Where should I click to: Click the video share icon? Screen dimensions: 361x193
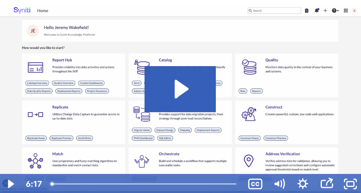[327, 183]
